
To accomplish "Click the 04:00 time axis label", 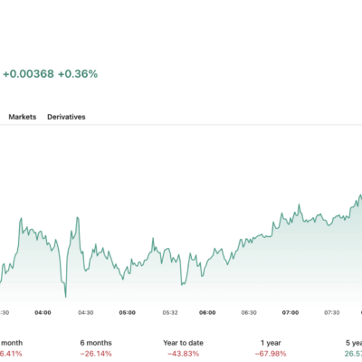I will 43,312.
